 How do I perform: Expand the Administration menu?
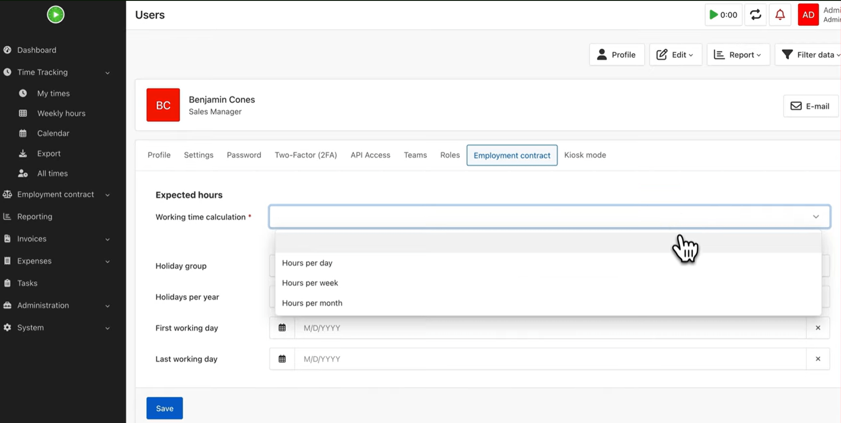[x=107, y=306]
